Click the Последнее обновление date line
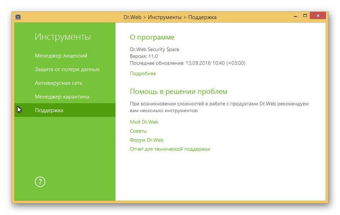340x215 pixels. pos(187,63)
